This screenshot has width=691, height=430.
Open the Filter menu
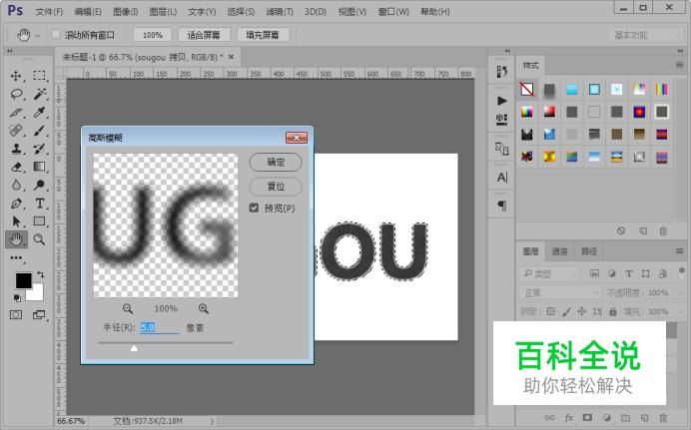[x=280, y=12]
